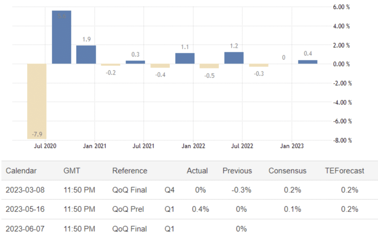The width and height of the screenshot is (378, 237).
Task: Click the Jul 2020 x-axis label
Action: [x=45, y=146]
